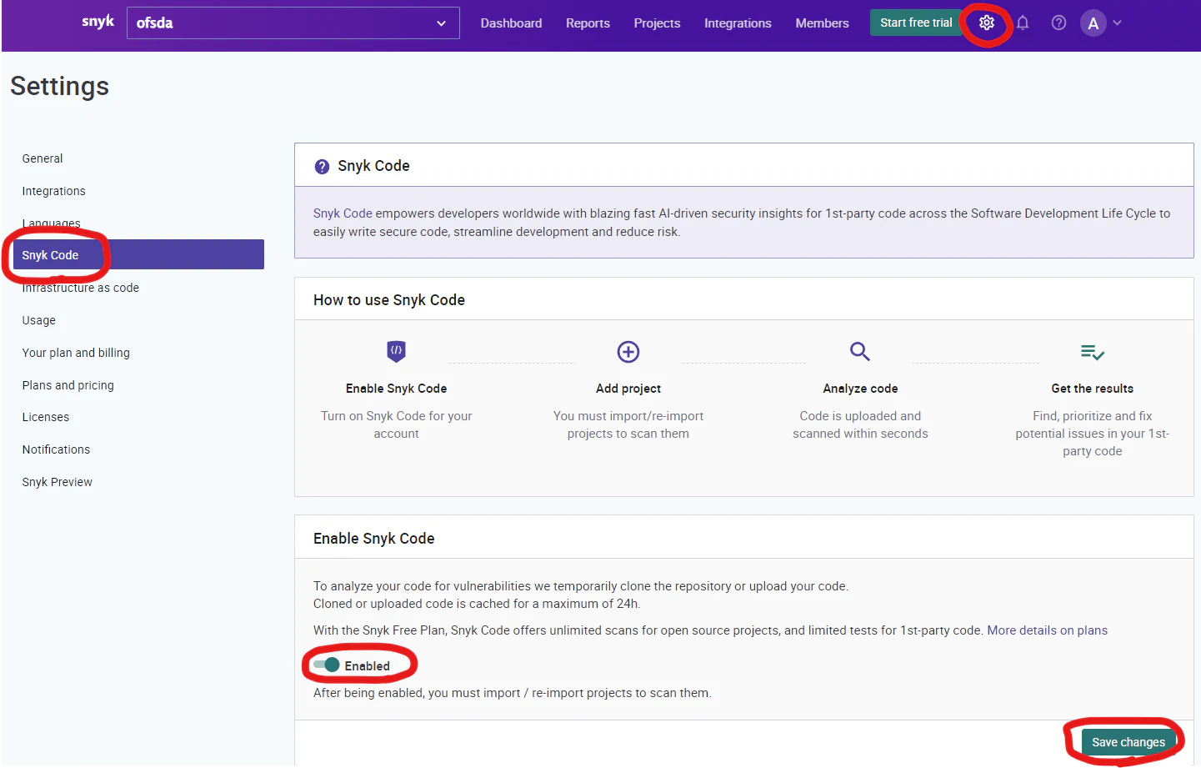Open the account avatar icon

(x=1093, y=23)
